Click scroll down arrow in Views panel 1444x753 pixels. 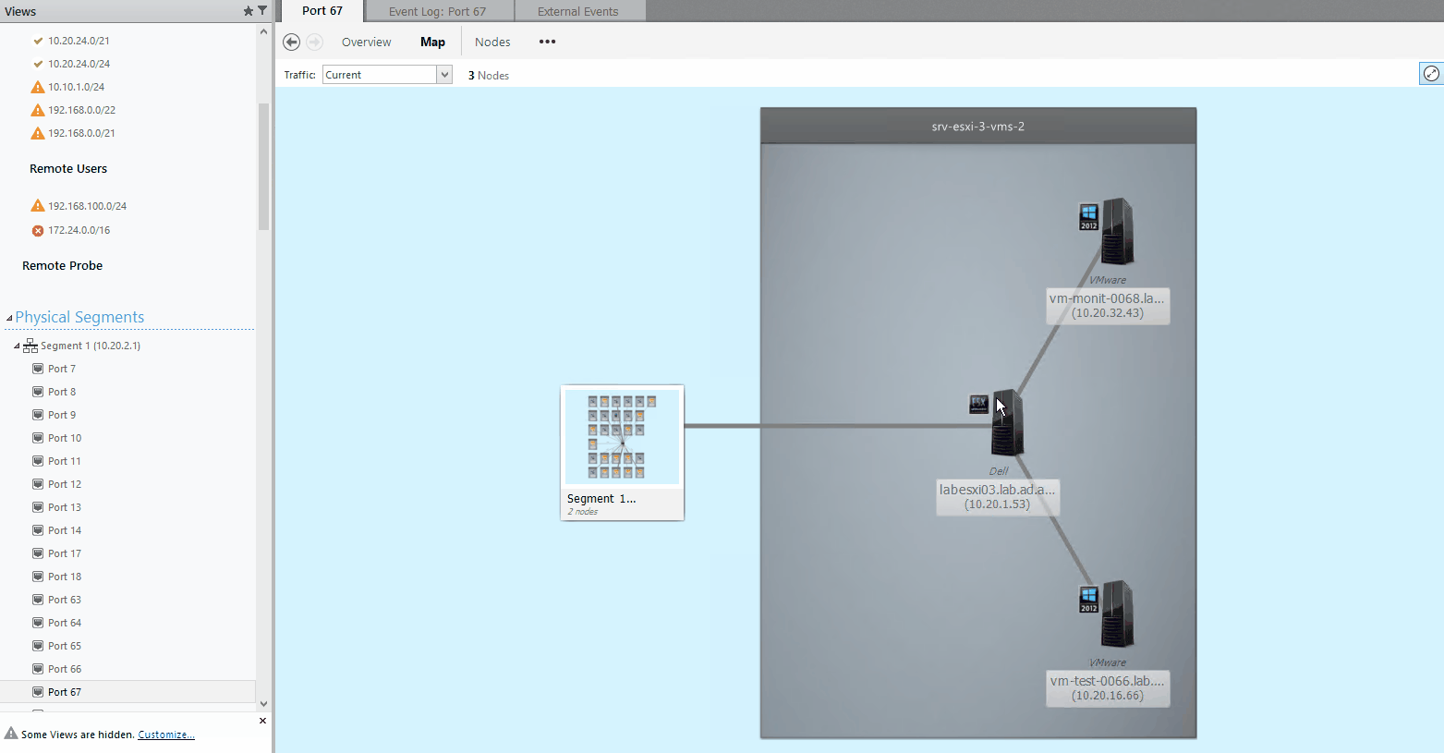pos(263,704)
